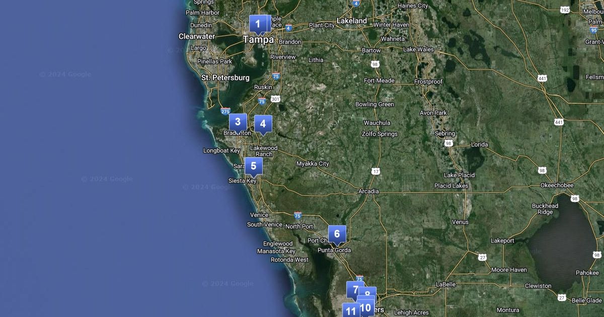Screen dimensions: 604x317
Task: Open map marker number 11
Action: tap(350, 311)
